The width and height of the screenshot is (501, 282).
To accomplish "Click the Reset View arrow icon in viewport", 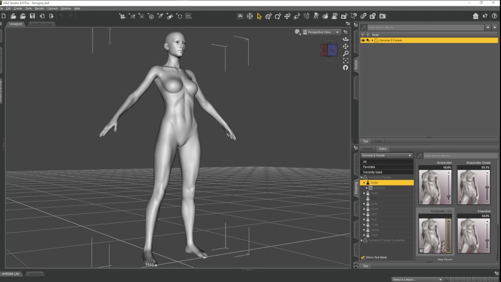I will 346,68.
